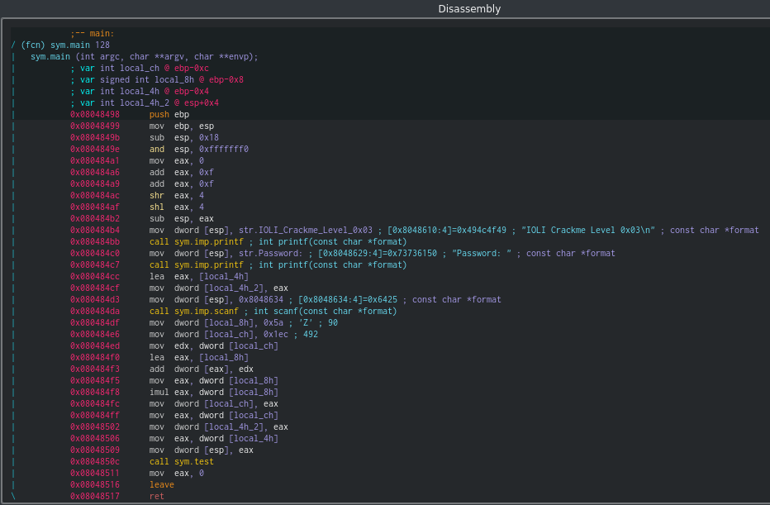The height and width of the screenshot is (505, 770).
Task: Select address 0x08048502
Action: [x=94, y=426]
